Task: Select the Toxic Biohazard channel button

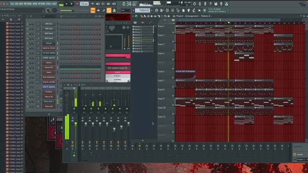Action: point(49,77)
